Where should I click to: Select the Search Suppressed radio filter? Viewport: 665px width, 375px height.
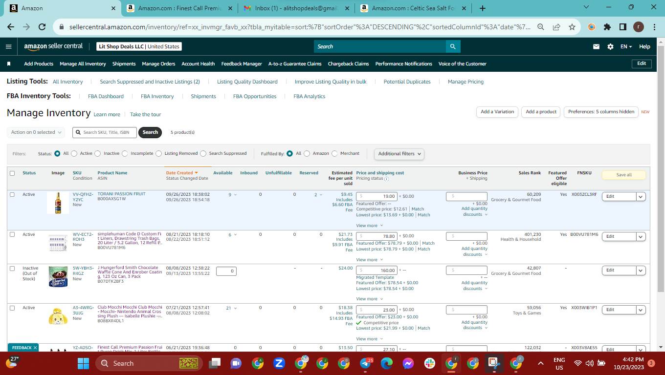(203, 153)
